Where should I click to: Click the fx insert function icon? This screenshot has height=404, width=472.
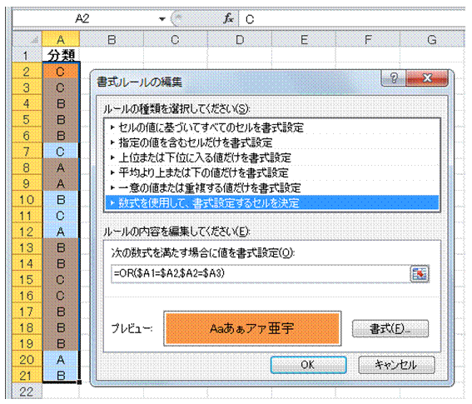228,18
